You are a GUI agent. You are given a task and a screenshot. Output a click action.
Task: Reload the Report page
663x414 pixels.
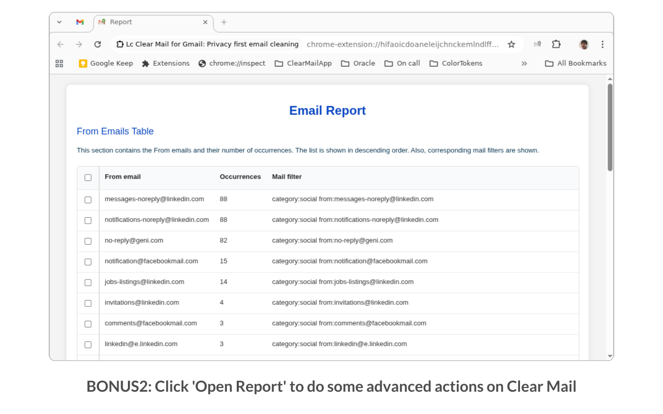pos(98,44)
